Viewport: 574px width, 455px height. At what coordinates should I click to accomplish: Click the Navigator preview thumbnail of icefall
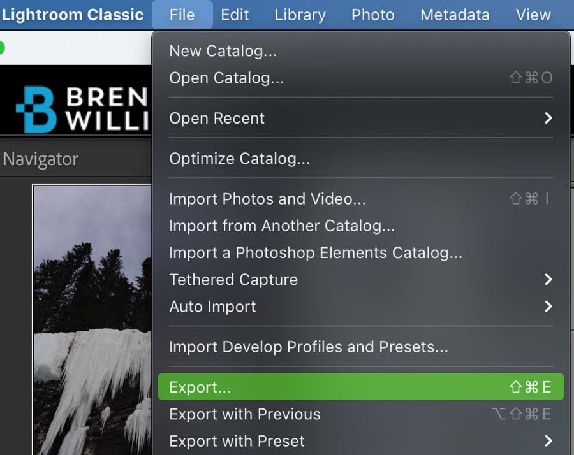click(92, 320)
